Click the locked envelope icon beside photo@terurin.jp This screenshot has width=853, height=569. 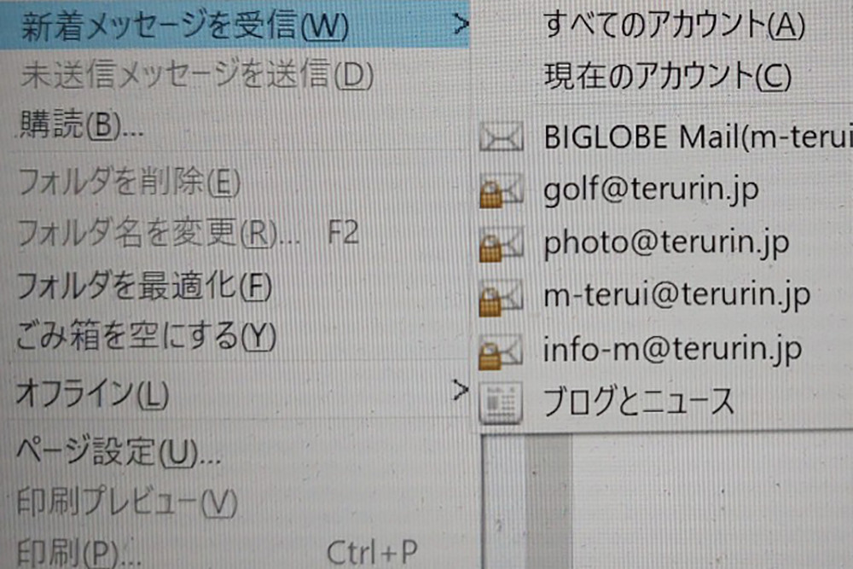[x=502, y=244]
